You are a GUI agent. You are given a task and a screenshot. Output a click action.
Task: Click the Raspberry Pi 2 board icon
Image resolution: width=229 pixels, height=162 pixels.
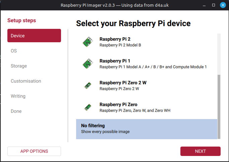click(x=88, y=42)
